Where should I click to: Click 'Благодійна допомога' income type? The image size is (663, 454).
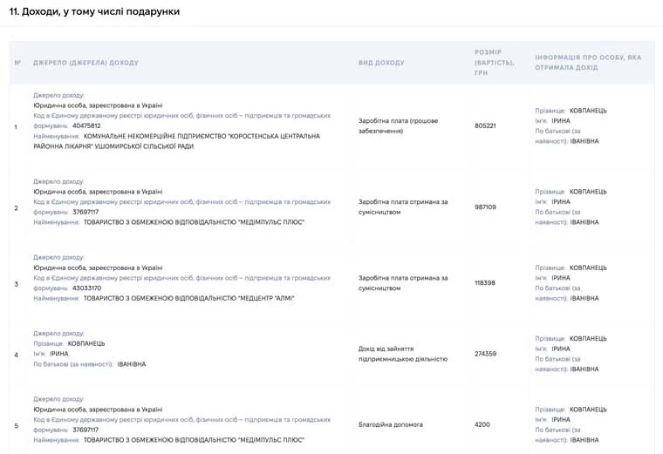pyautogui.click(x=391, y=425)
